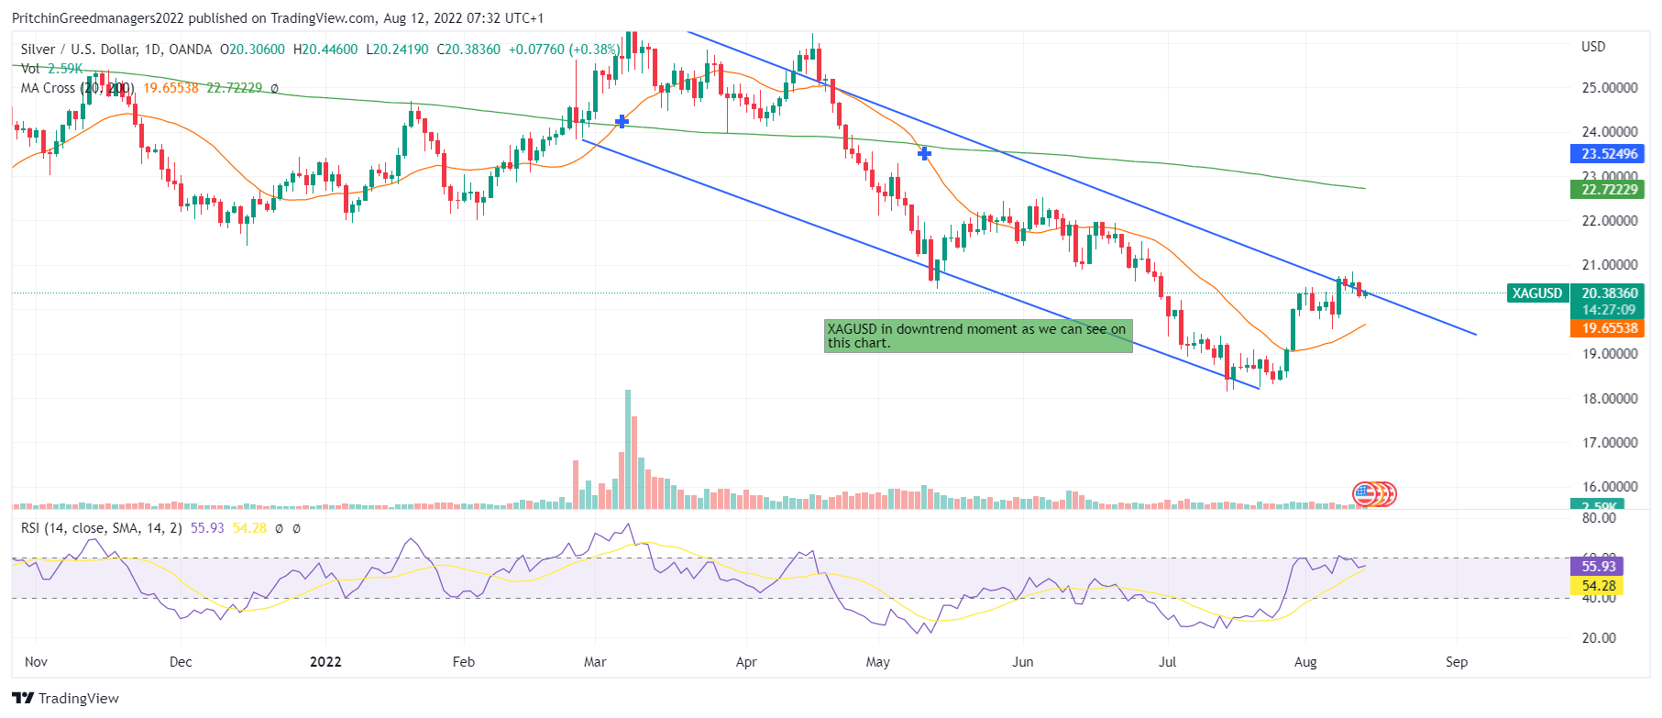The height and width of the screenshot is (718, 1662).
Task: Click the Apr label on time axis
Action: click(746, 662)
